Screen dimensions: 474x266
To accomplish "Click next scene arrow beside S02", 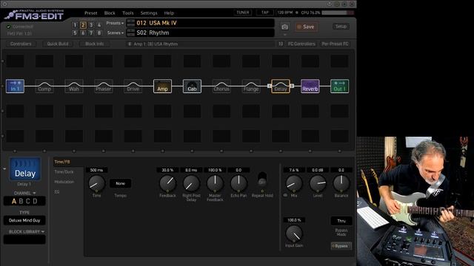I will click(131, 35).
